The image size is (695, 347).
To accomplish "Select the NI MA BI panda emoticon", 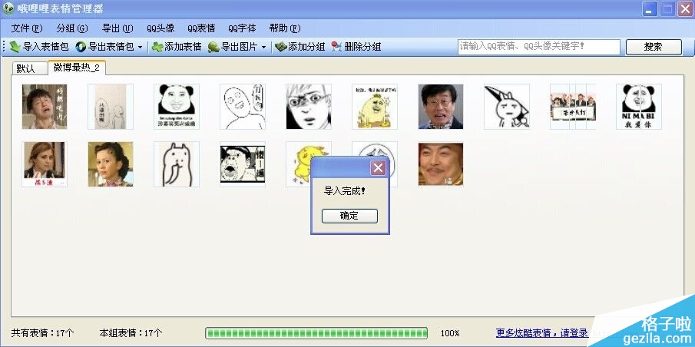I will 639,107.
